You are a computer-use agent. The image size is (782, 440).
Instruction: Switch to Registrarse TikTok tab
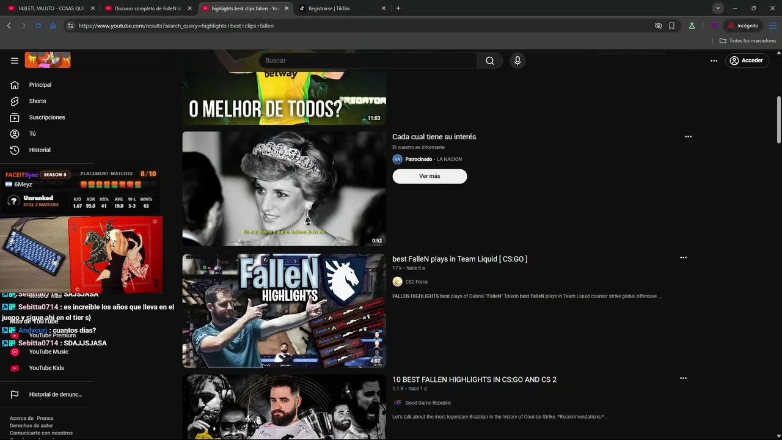click(342, 9)
